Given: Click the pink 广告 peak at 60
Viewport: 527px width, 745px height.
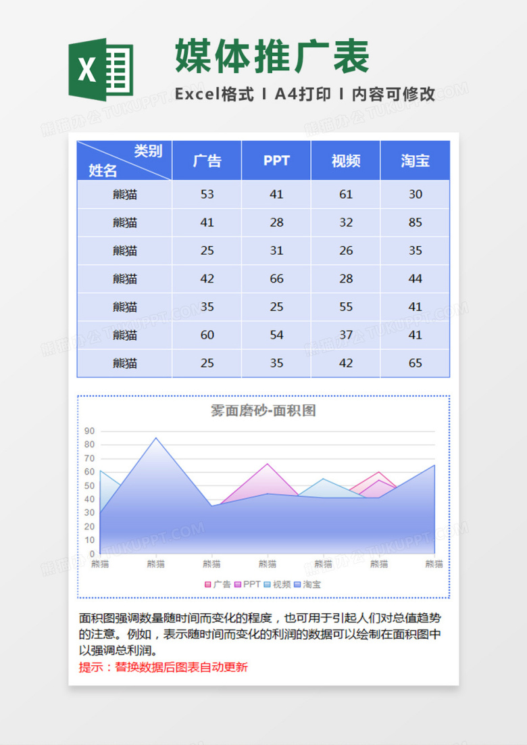Looking at the screenshot, I should coord(379,472).
